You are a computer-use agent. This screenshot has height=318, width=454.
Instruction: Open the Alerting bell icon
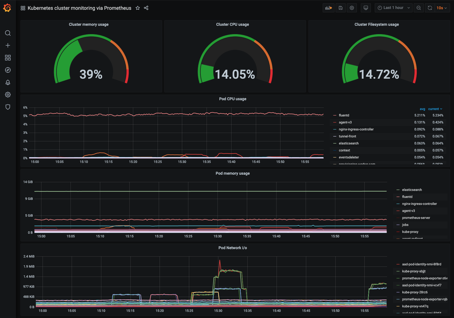tap(8, 82)
